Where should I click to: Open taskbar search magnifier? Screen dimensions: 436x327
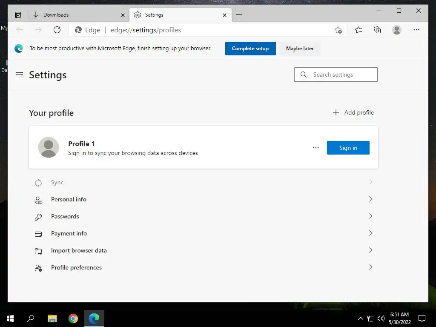coord(31,318)
